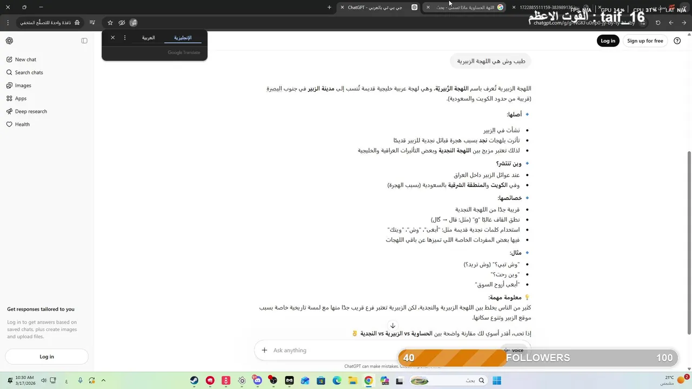Click the crossed-eye tracking icon
Viewport: 692px width, 389px height.
point(122,23)
